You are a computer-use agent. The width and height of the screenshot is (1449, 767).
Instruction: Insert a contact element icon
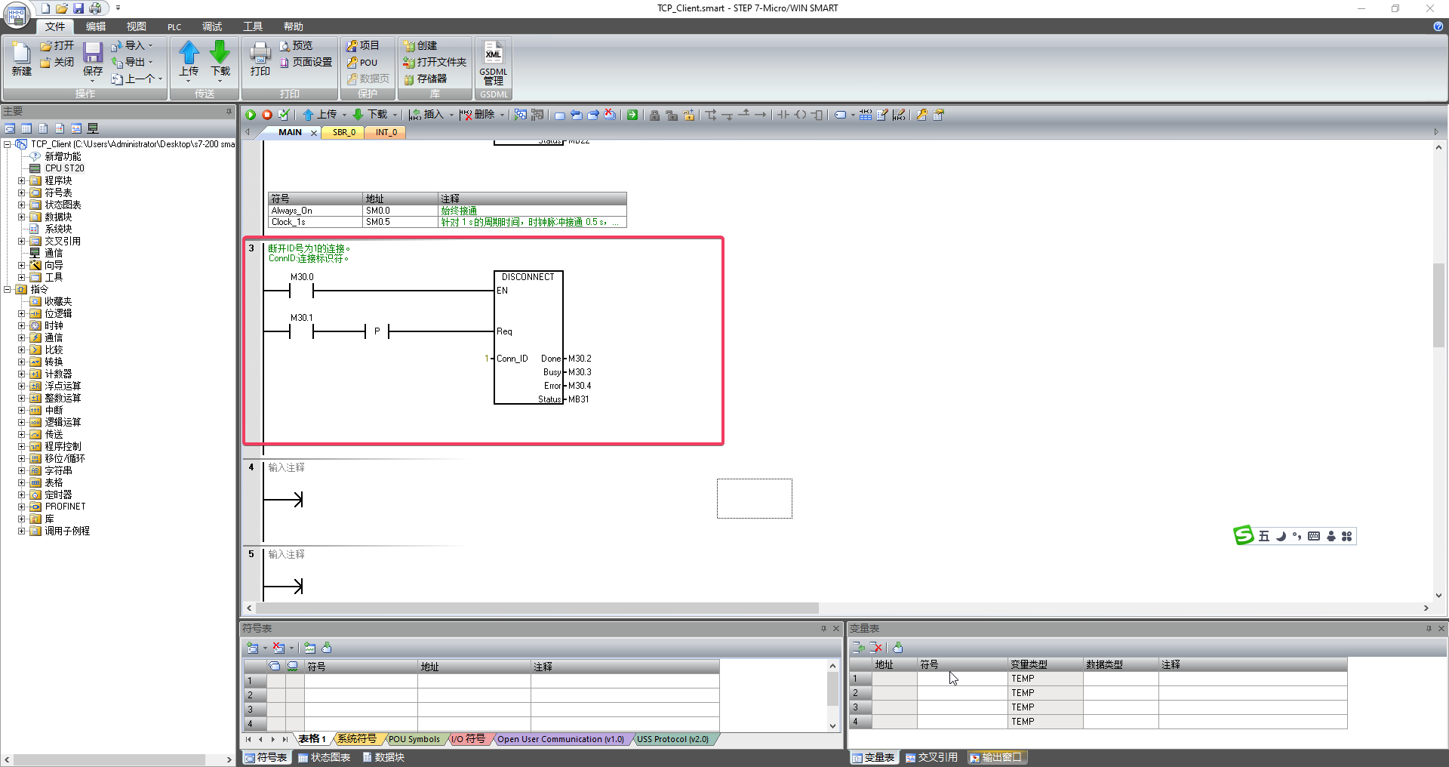click(x=783, y=115)
